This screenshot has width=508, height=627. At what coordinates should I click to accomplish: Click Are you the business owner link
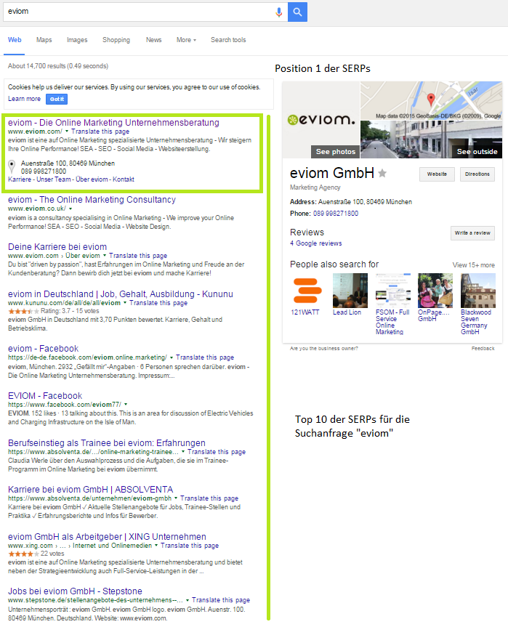[324, 348]
